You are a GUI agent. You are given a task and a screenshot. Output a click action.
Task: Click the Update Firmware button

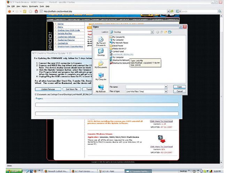48,89
